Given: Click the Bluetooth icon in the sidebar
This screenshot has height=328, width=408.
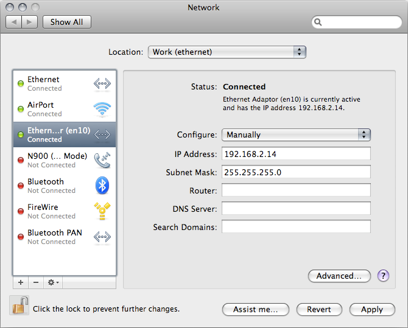Looking at the screenshot, I should [x=102, y=186].
